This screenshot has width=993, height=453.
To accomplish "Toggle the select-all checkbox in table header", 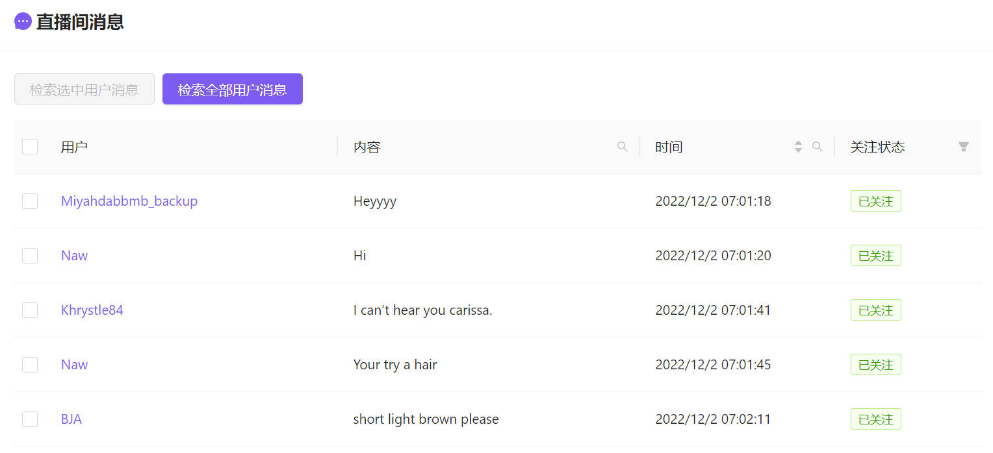I will coord(30,147).
